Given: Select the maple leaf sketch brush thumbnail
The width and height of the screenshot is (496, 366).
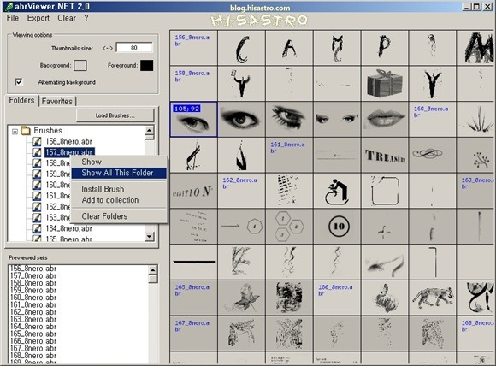Looking at the screenshot, I should [242, 298].
